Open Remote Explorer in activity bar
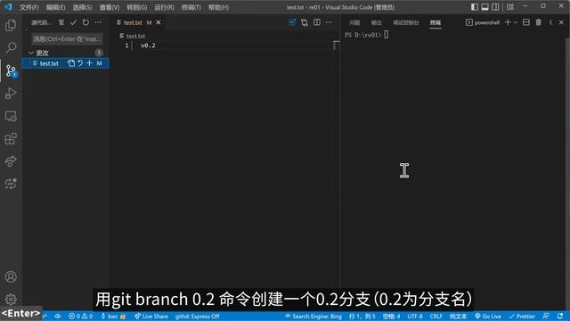The image size is (570, 321). coord(11,116)
